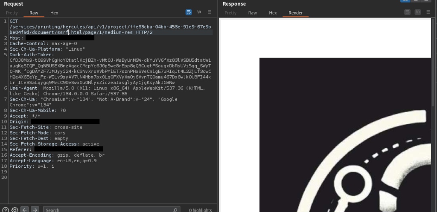Viewport: 437px width, 212px height.
Task: Click "Sec-Fetch-Storage-Access: active" line
Action: click(54, 144)
